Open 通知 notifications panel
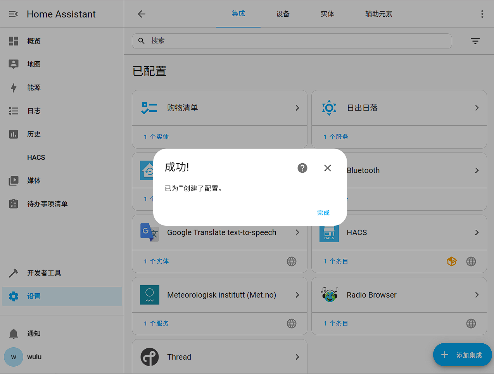The height and width of the screenshot is (374, 494). click(62, 333)
